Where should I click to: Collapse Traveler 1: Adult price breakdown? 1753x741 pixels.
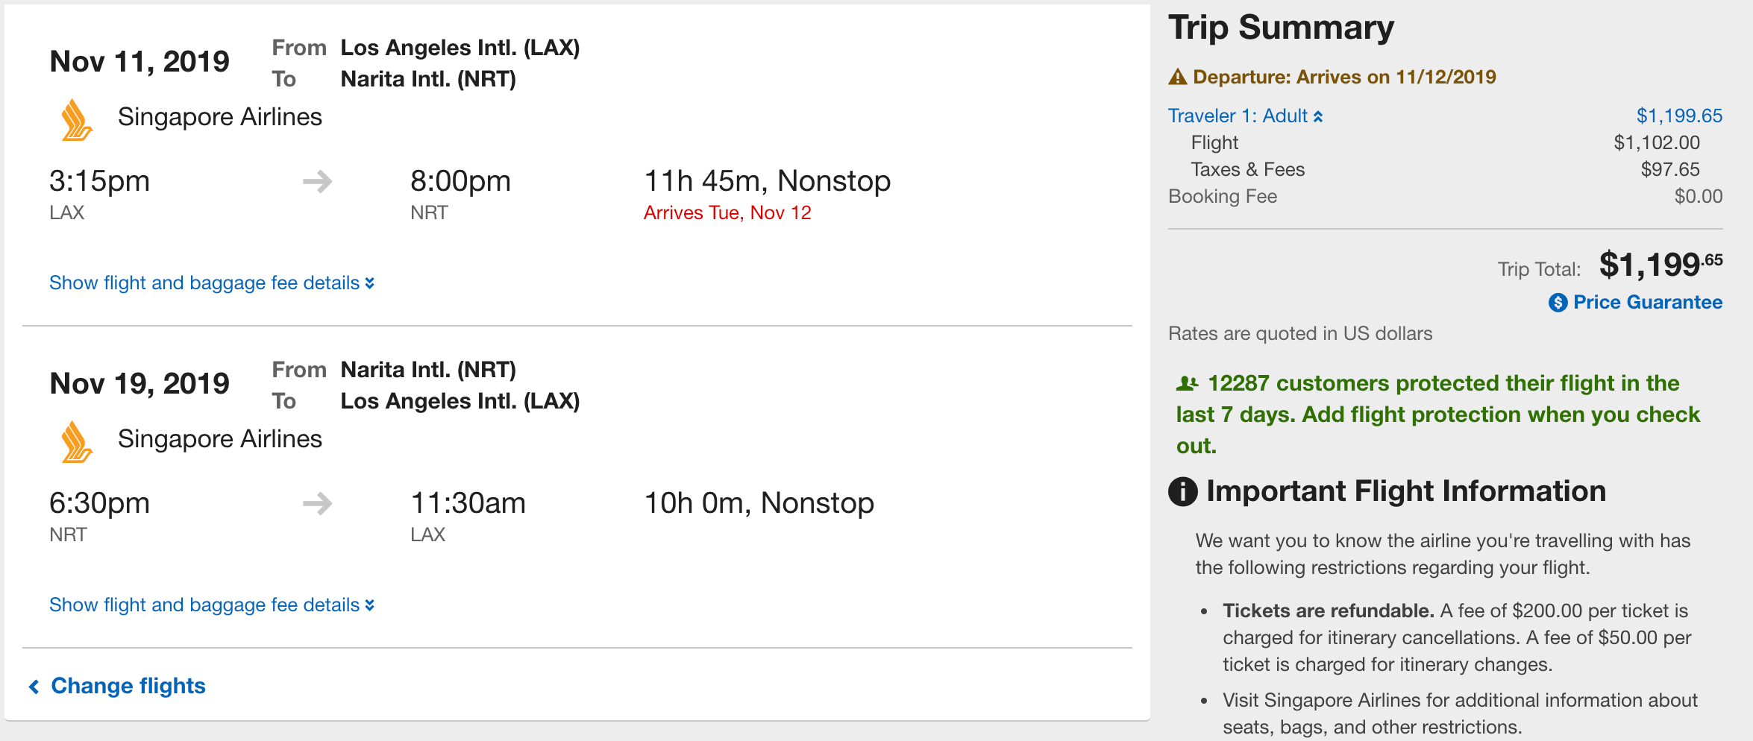coord(1245,116)
